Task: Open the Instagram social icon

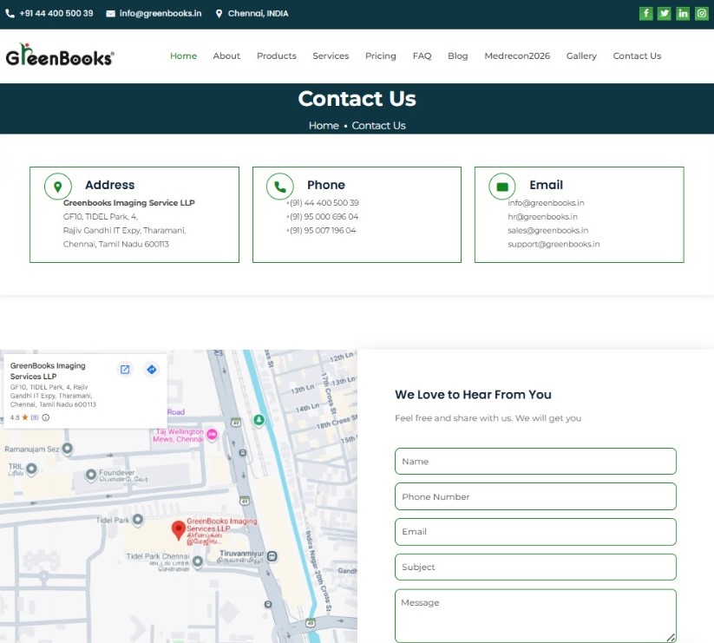Action: coord(702,13)
